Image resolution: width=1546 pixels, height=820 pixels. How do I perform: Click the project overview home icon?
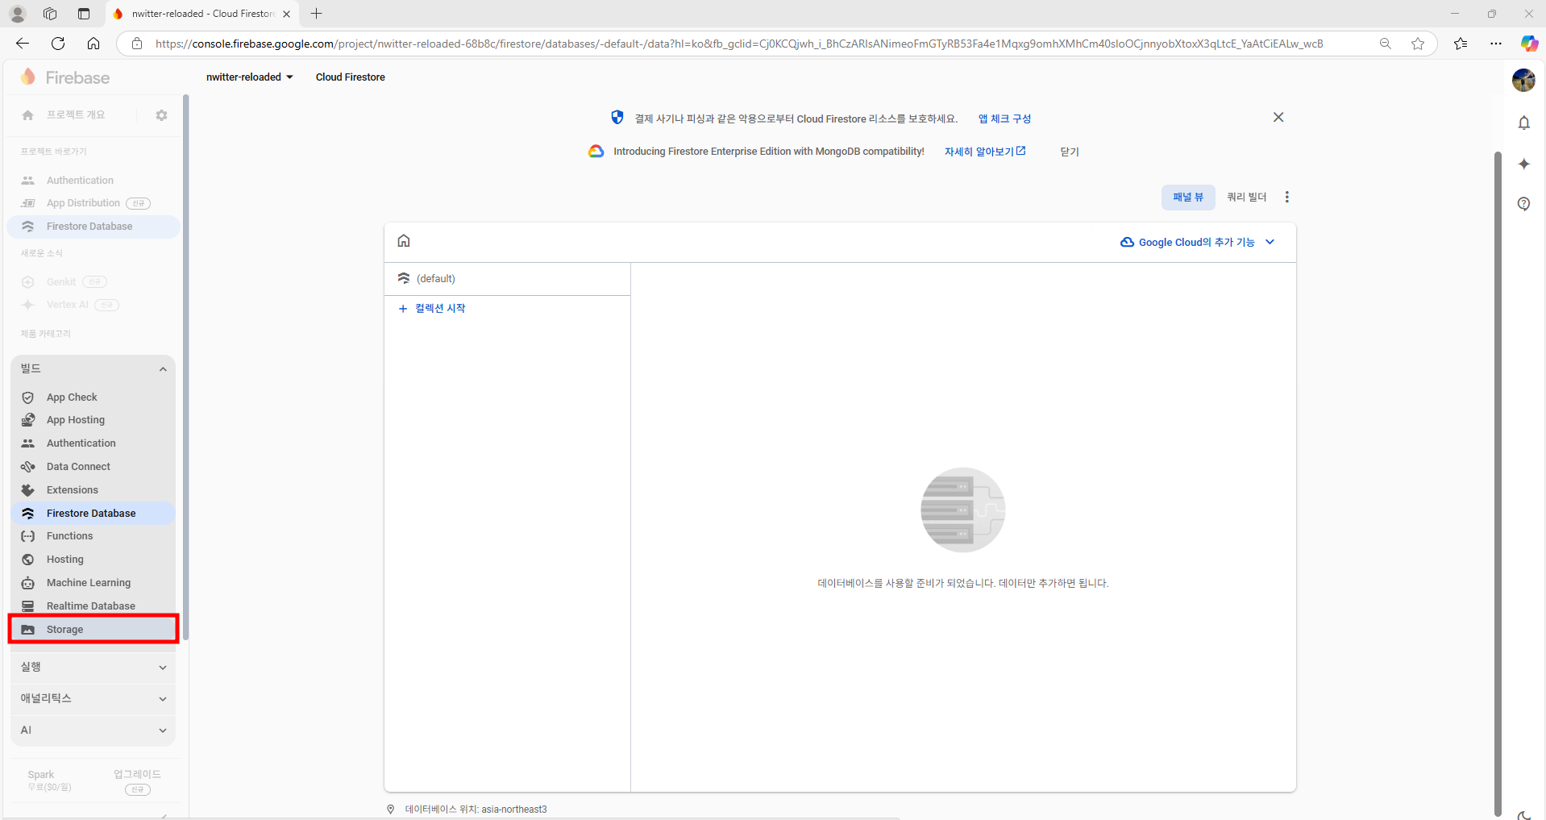click(x=28, y=115)
